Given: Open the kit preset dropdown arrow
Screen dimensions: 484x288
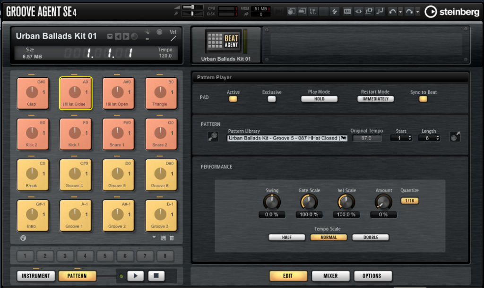Looking at the screenshot, I should (x=110, y=36).
